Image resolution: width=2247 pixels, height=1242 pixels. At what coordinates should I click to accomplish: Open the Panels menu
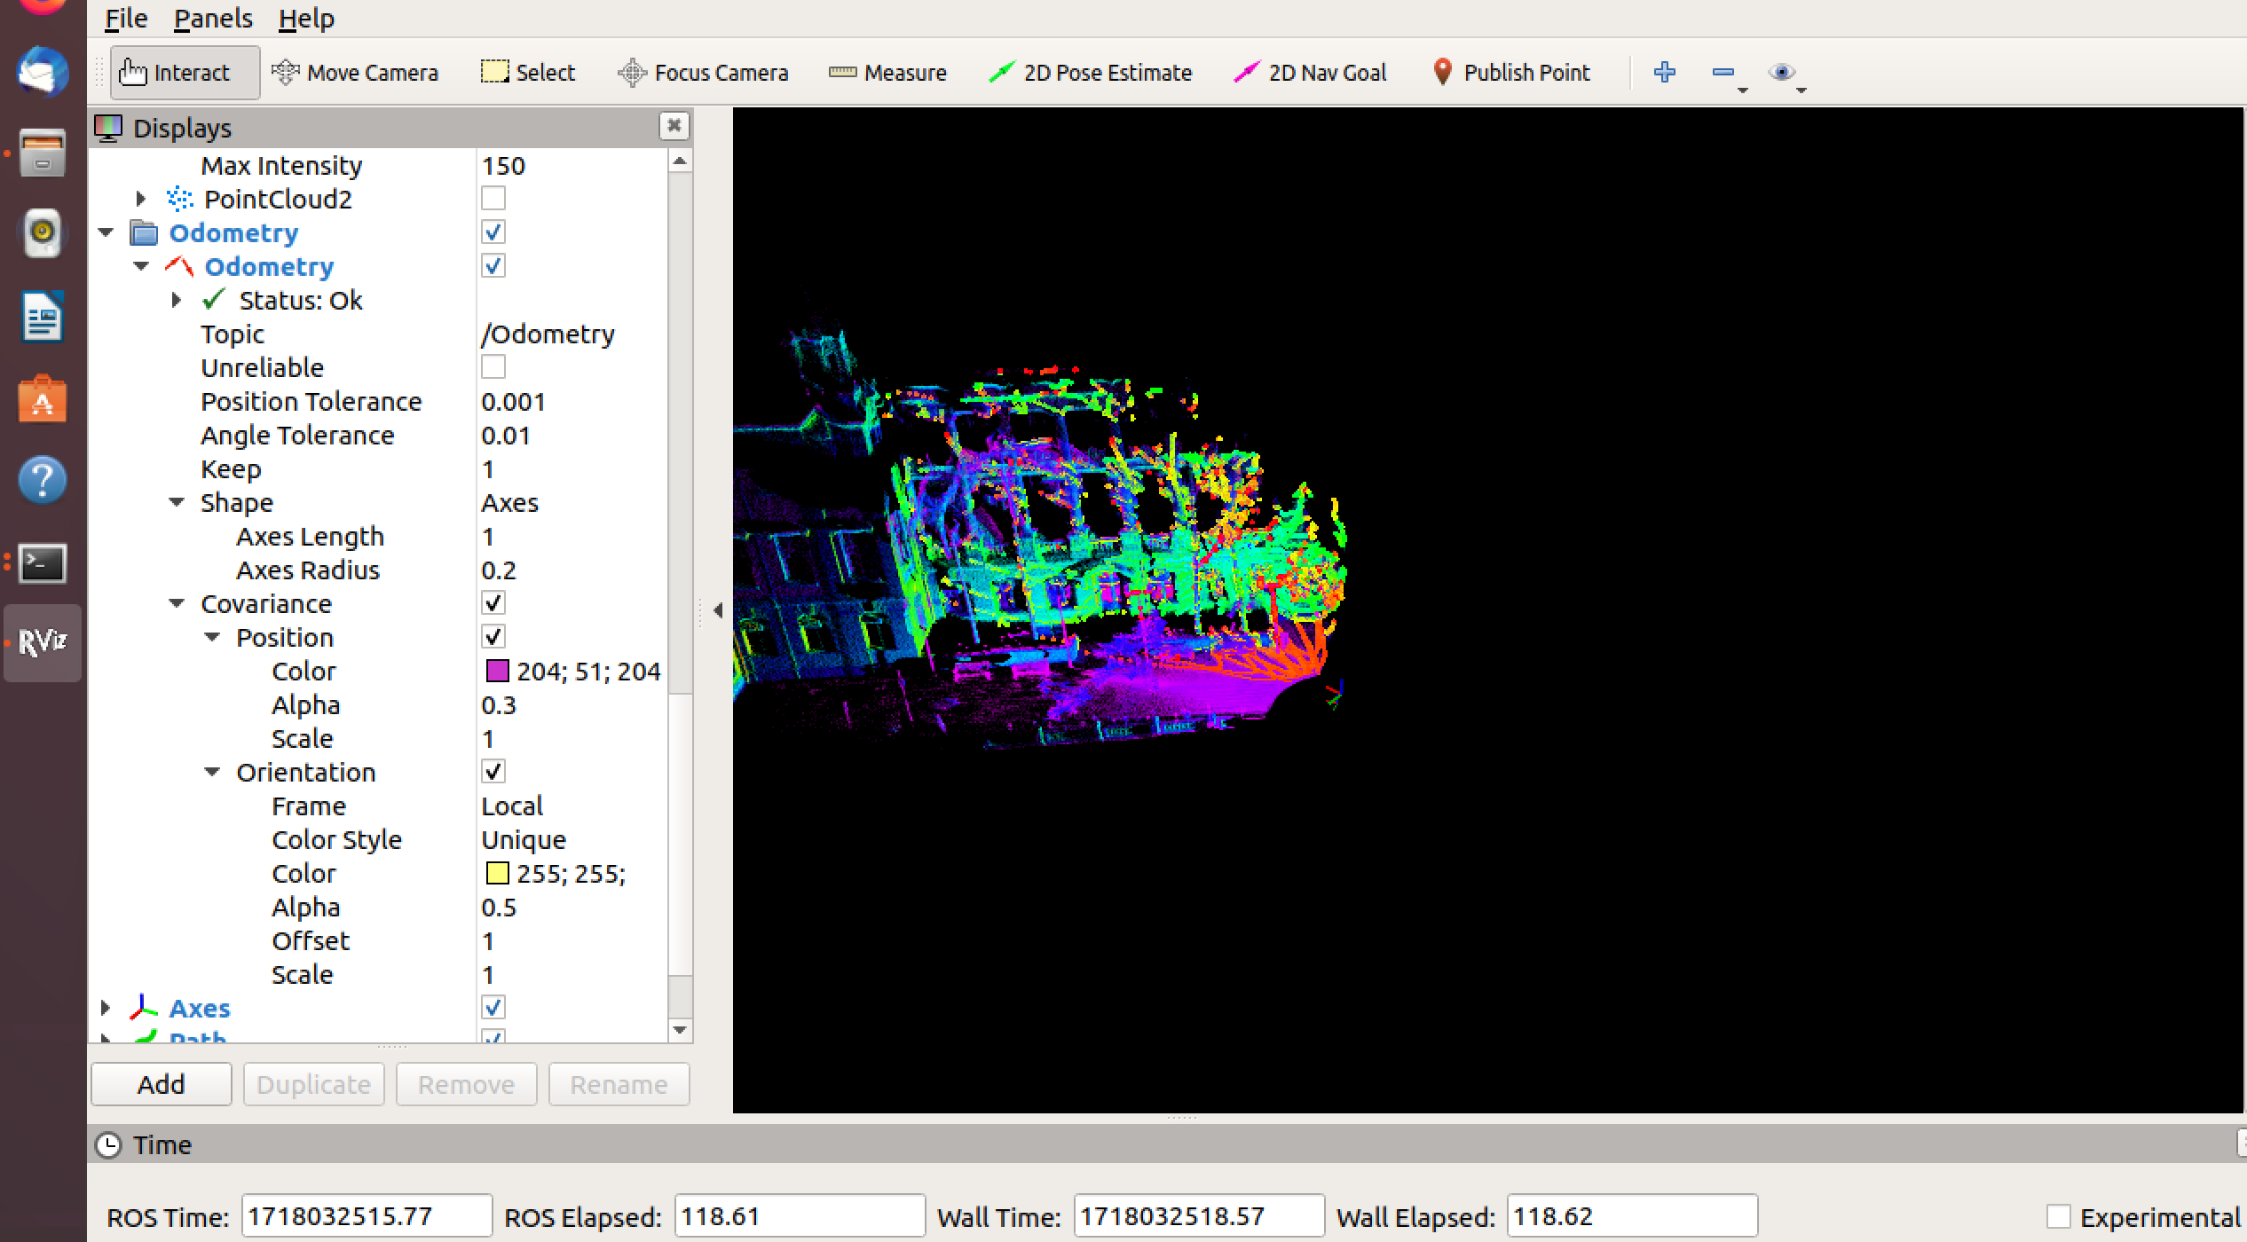[213, 19]
